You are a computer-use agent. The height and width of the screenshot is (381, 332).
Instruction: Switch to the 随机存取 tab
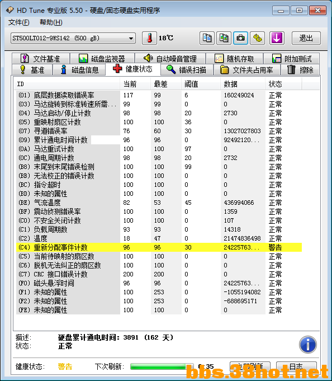click(234, 59)
